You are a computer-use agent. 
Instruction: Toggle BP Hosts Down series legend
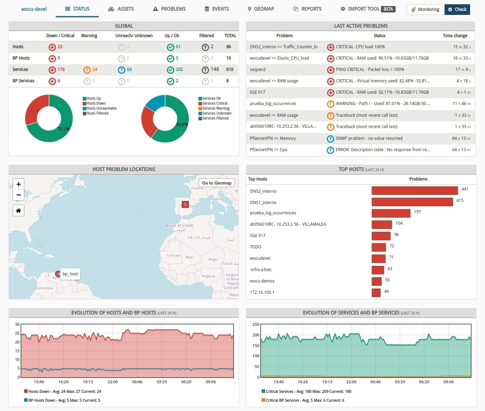pos(62,400)
